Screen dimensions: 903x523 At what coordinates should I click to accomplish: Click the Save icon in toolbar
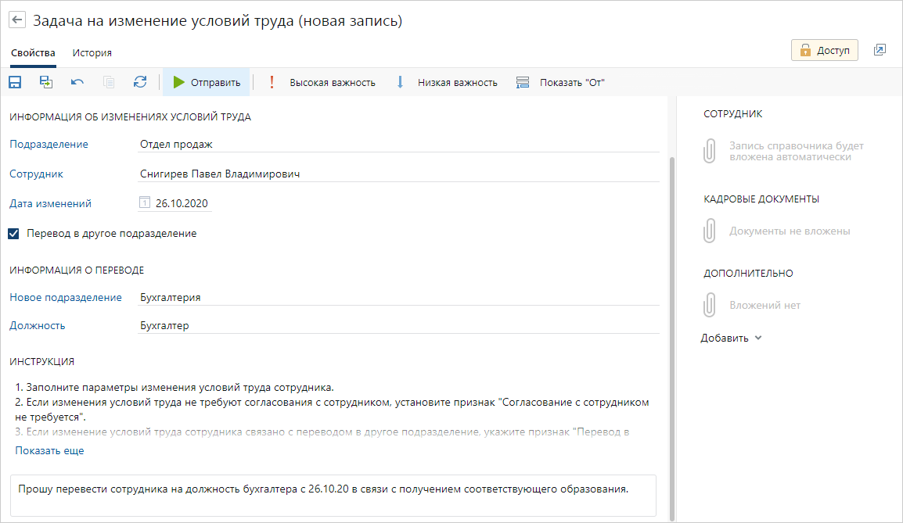(15, 82)
